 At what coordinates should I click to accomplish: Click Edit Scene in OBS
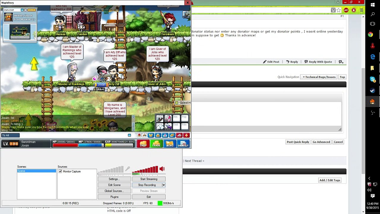(x=114, y=185)
